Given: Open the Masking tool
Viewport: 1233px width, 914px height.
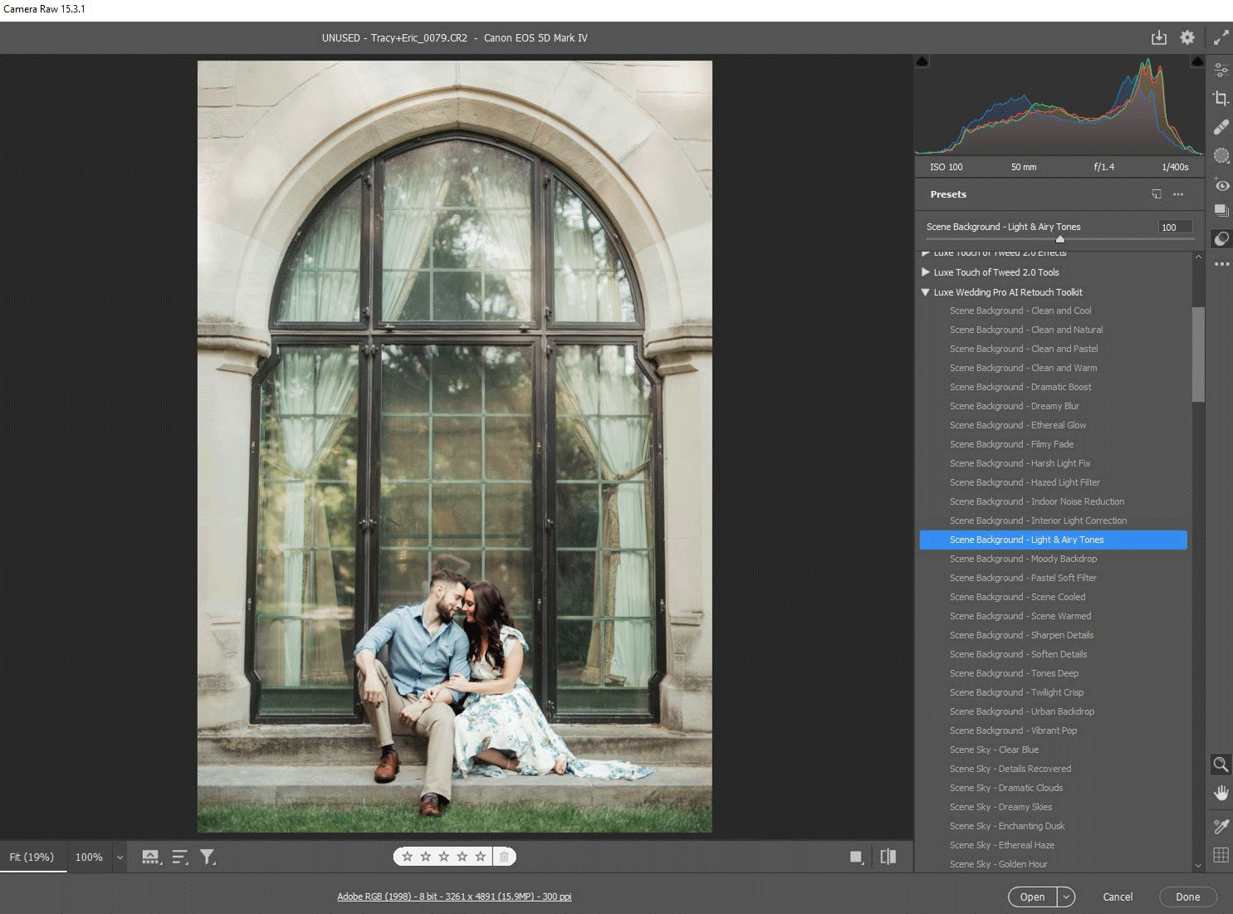Looking at the screenshot, I should point(1221,156).
